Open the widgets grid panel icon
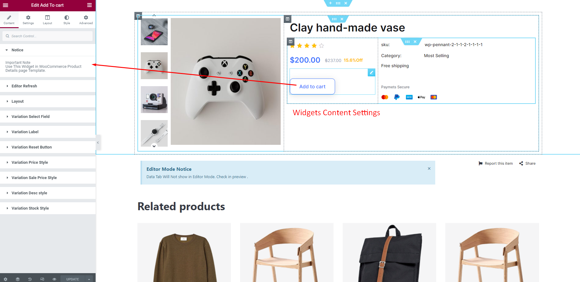 click(89, 5)
